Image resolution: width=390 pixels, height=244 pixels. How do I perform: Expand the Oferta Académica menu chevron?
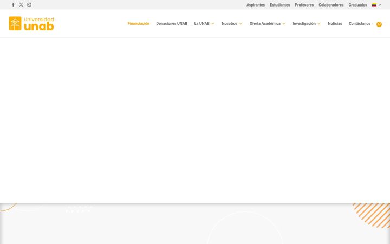[284, 24]
